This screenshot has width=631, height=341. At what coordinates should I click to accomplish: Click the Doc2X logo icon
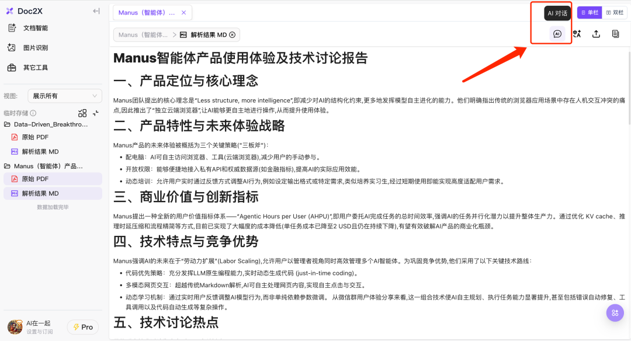[10, 11]
